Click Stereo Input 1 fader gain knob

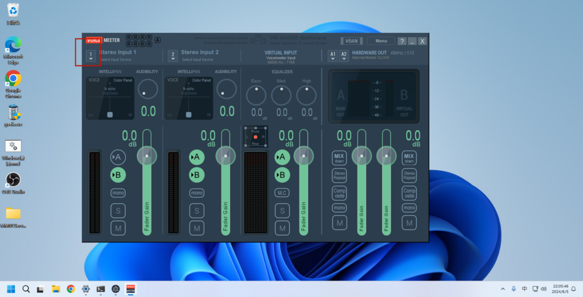pos(147,156)
